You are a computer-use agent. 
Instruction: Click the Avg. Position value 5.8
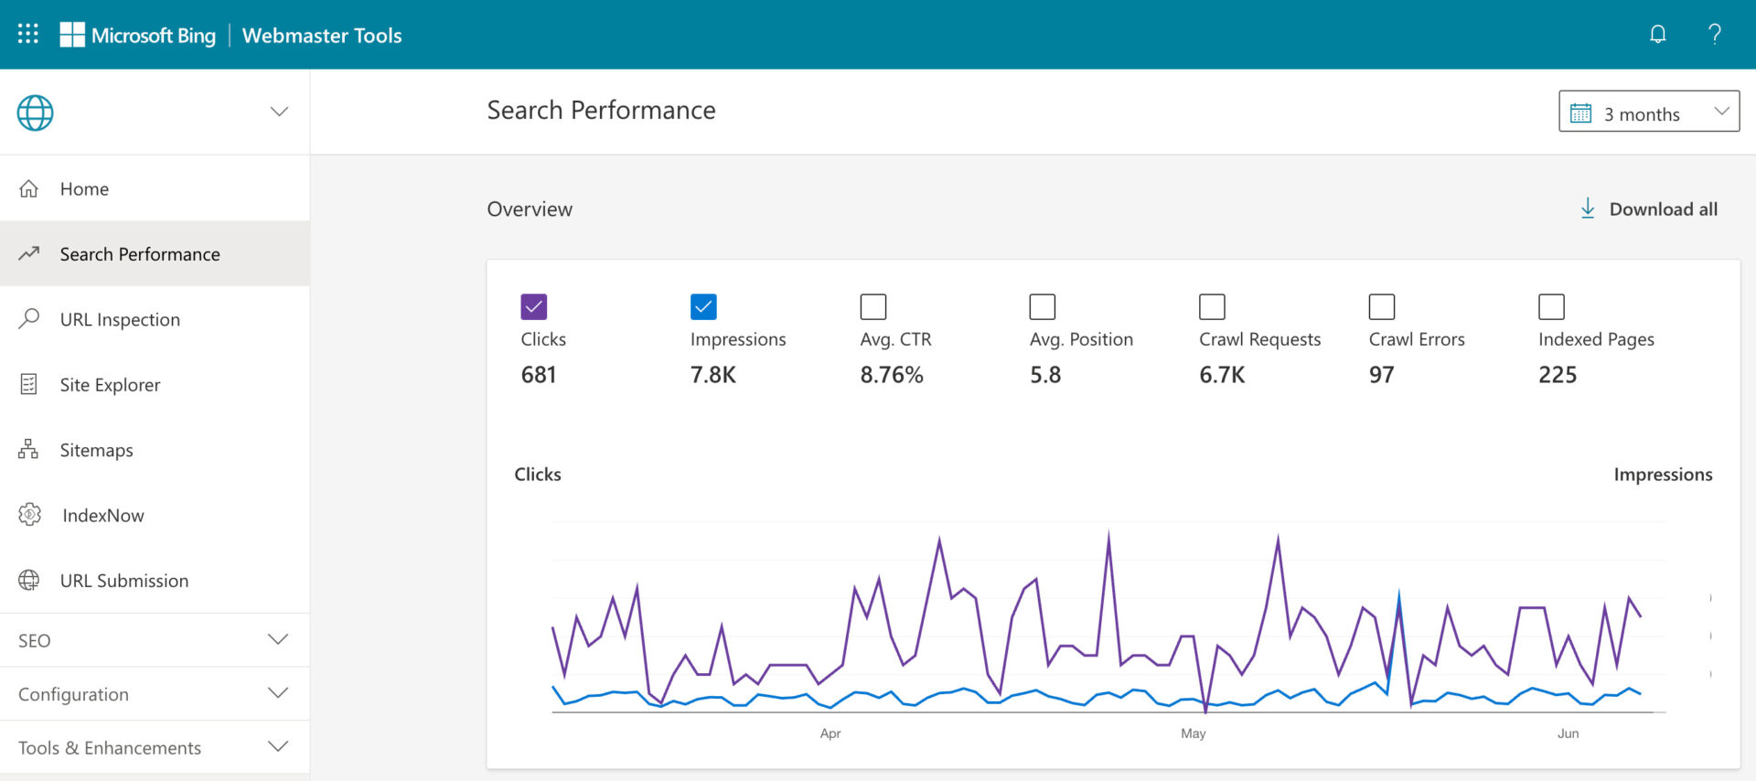pos(1045,375)
